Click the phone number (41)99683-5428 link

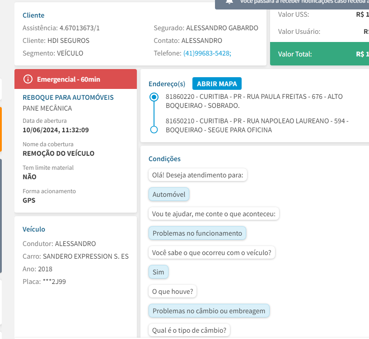pos(207,53)
